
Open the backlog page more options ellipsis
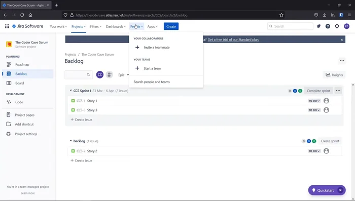point(342,61)
